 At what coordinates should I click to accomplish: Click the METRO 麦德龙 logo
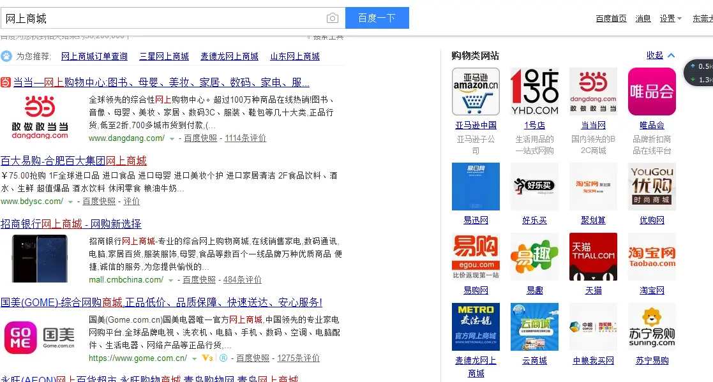pos(476,327)
